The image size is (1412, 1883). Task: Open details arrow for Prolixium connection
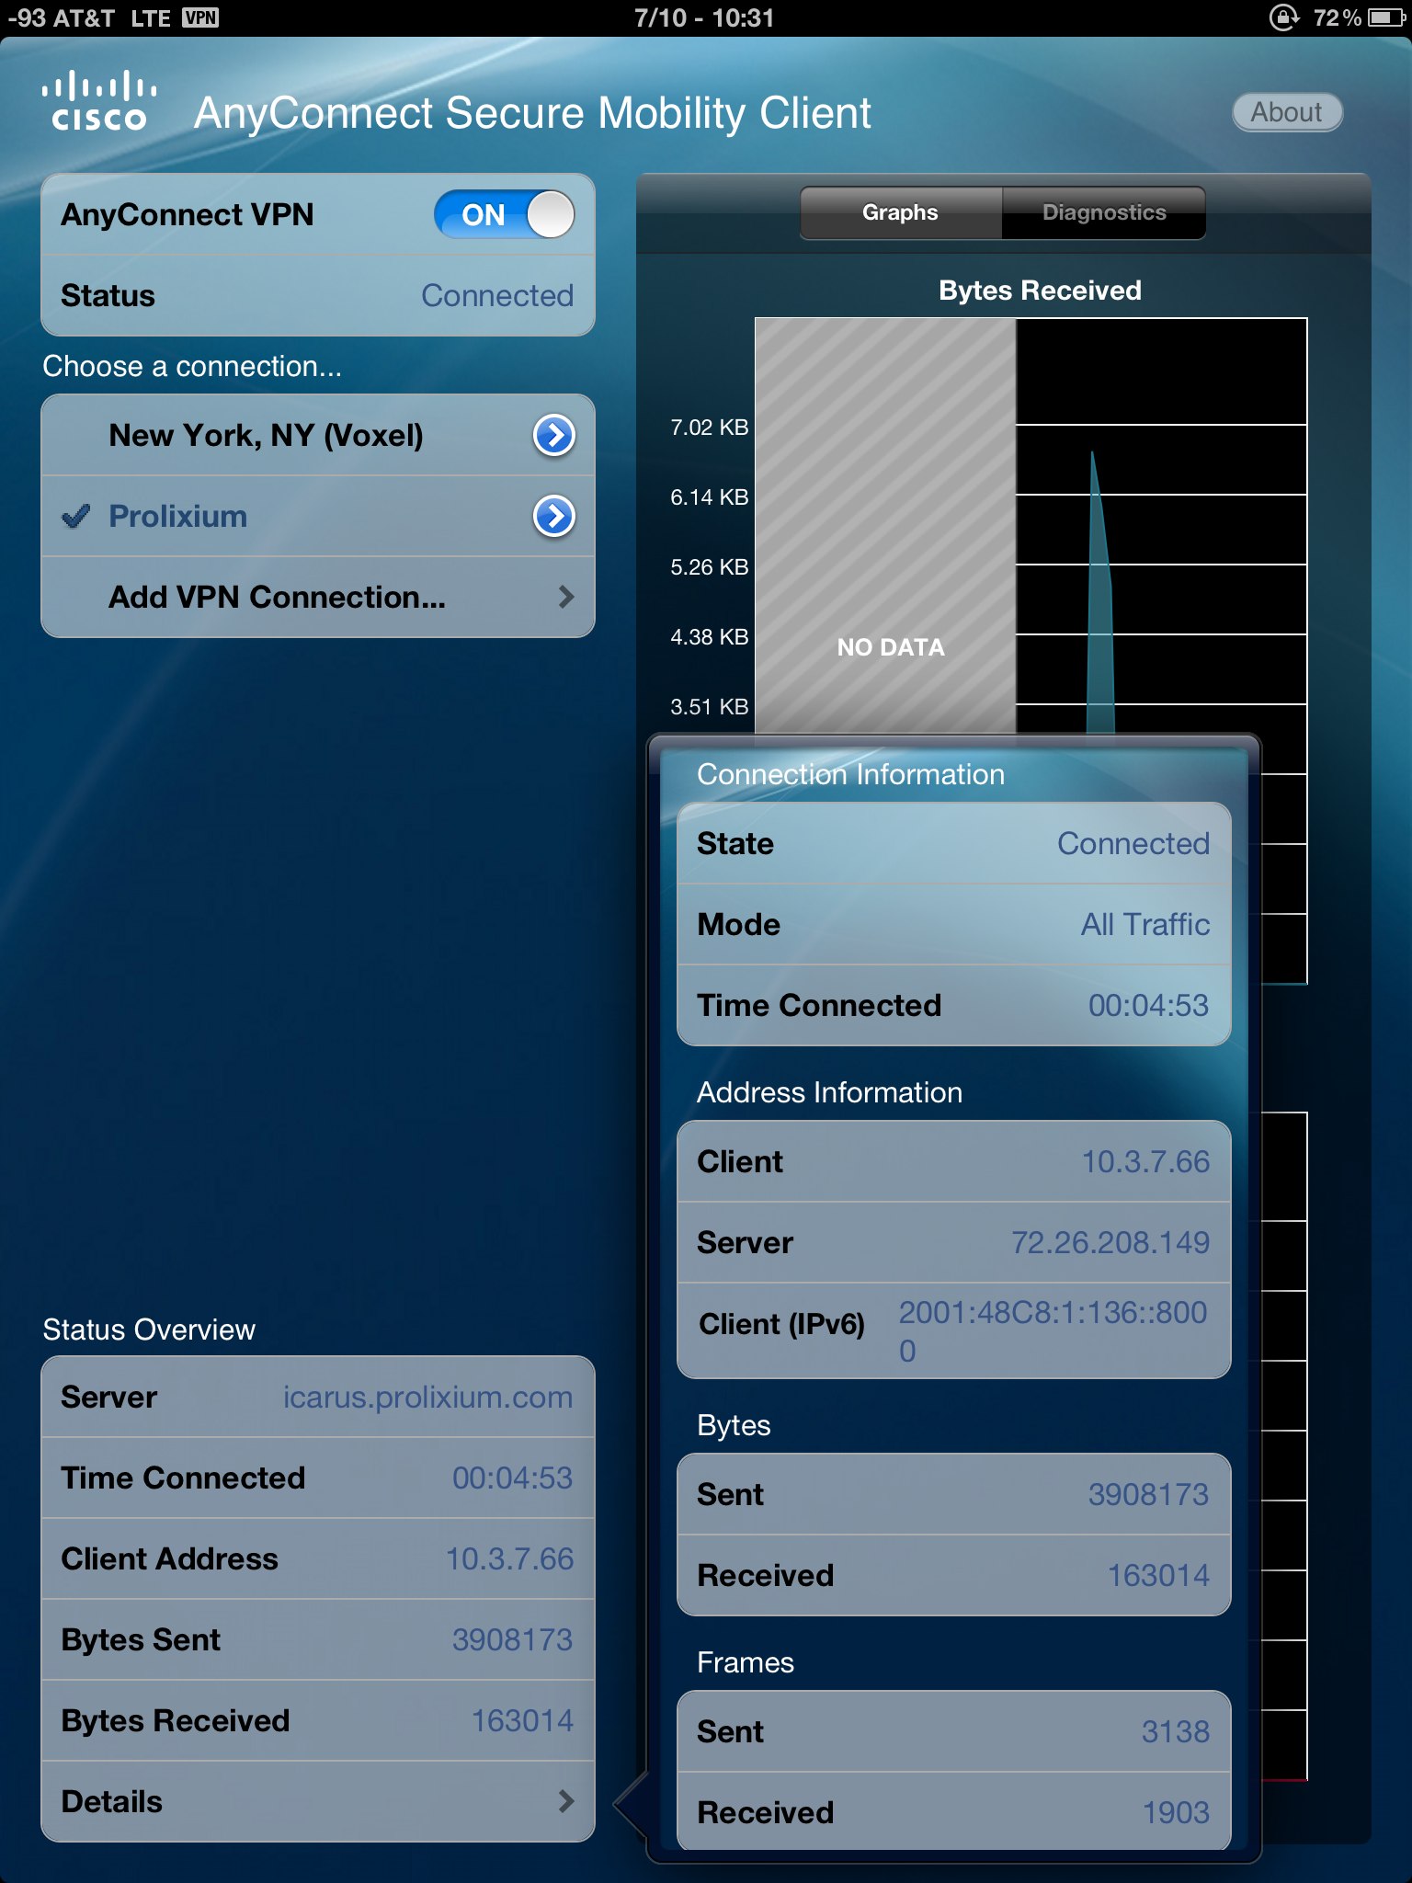point(554,516)
